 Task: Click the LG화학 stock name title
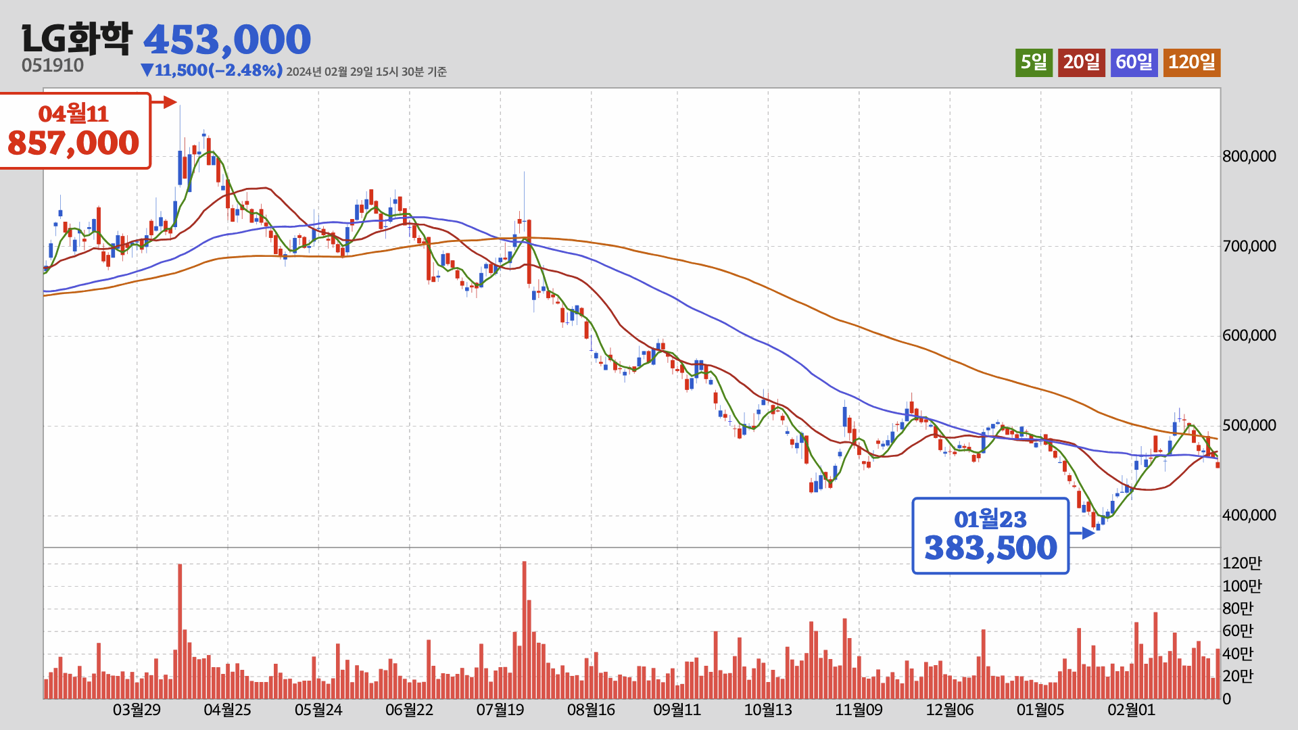[x=77, y=39]
